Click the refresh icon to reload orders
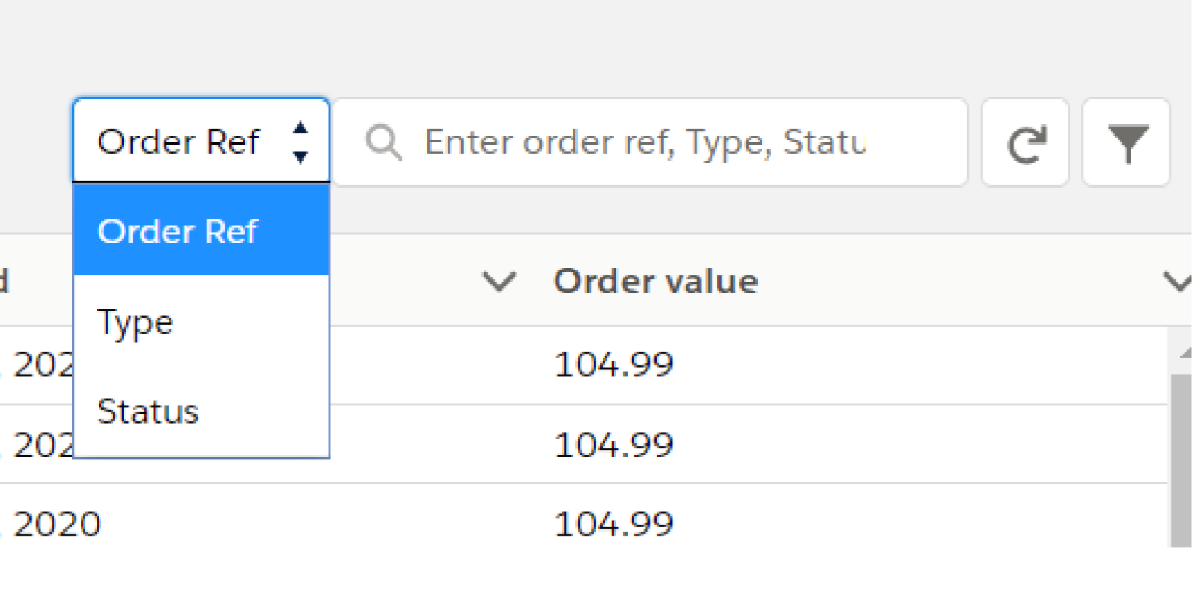The height and width of the screenshot is (595, 1194). coord(1026,142)
